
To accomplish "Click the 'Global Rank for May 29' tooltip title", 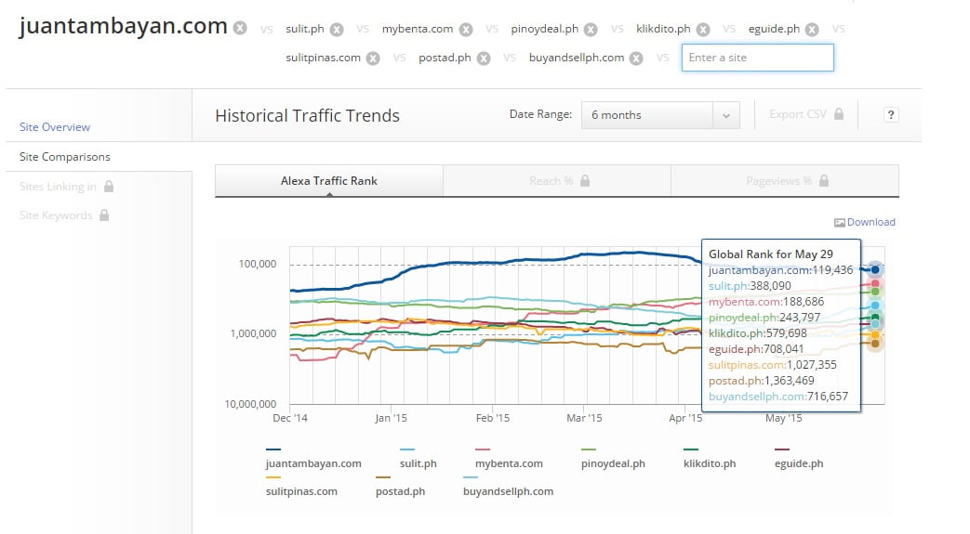I will (x=771, y=254).
